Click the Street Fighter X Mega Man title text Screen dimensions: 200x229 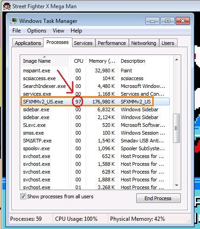44,6
